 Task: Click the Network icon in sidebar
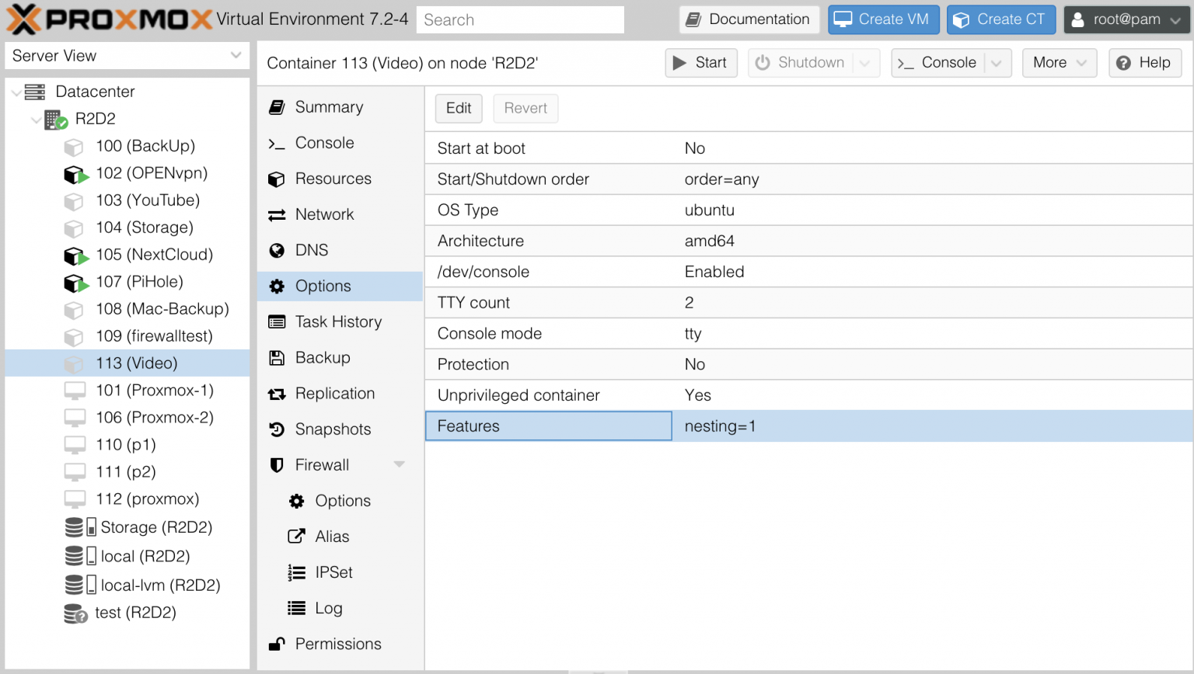[x=278, y=214]
